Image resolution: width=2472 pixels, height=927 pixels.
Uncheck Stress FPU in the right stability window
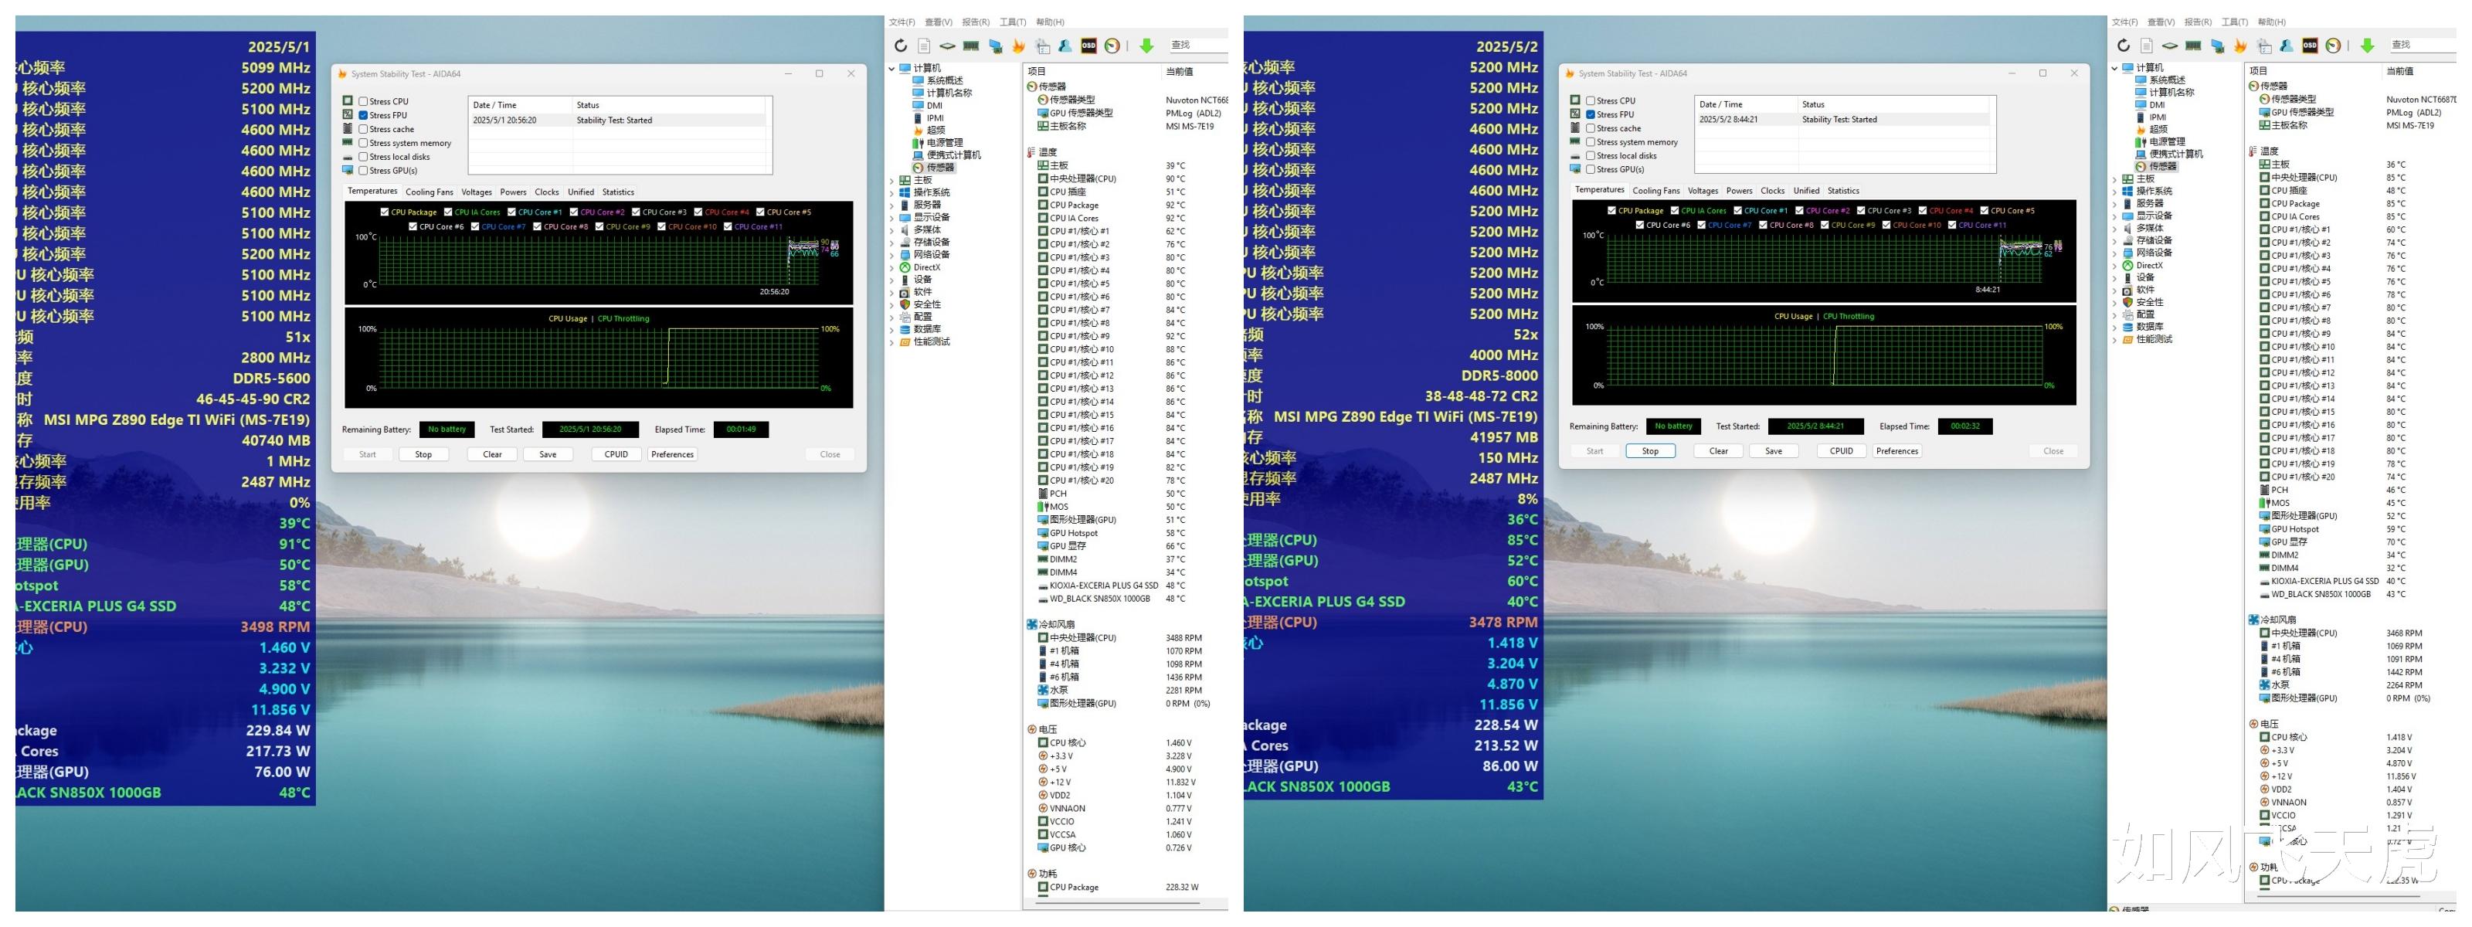coord(1591,114)
